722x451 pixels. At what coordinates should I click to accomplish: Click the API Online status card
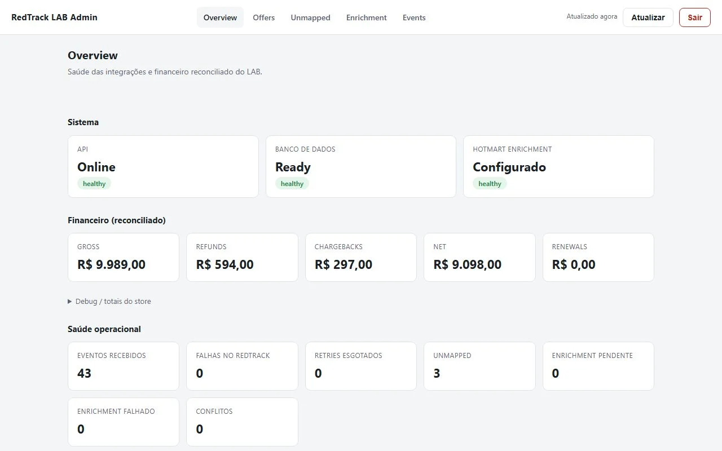163,166
